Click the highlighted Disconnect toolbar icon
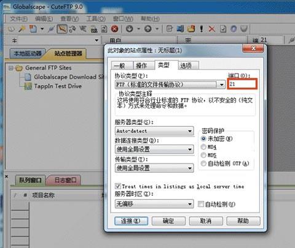The image size is (295, 248). pyautogui.click(x=62, y=29)
